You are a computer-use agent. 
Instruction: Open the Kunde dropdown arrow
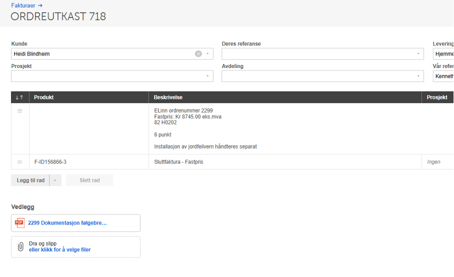pyautogui.click(x=207, y=54)
